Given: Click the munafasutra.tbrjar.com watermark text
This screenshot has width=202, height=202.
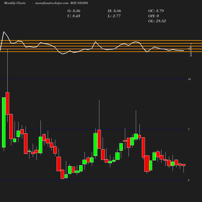Looking at the screenshot, I should click(x=52, y=3).
